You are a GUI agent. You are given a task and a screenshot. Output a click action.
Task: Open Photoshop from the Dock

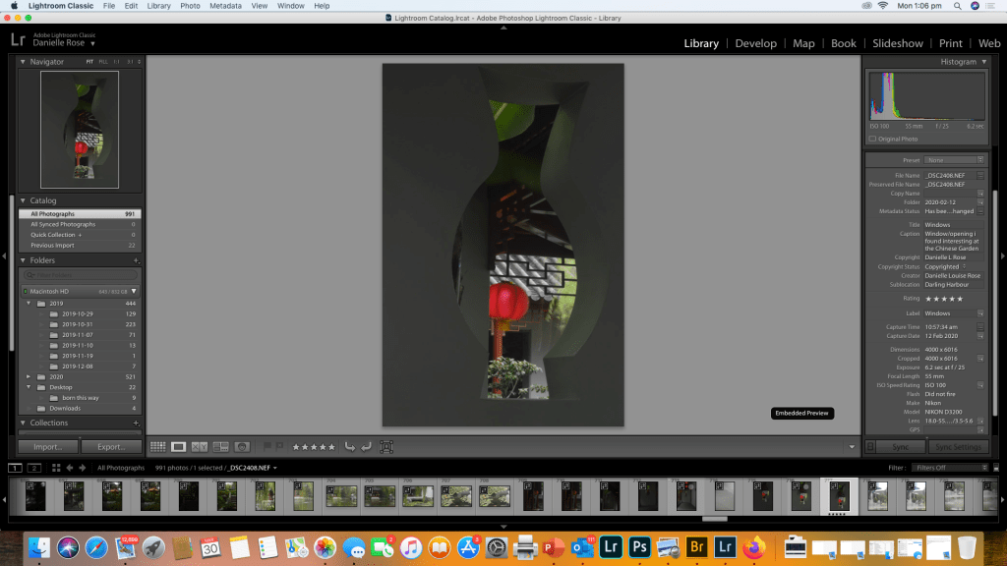pos(637,545)
